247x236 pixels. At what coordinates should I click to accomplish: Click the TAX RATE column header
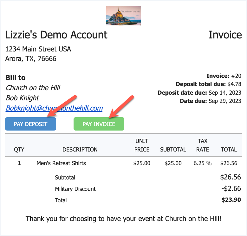[203, 145]
